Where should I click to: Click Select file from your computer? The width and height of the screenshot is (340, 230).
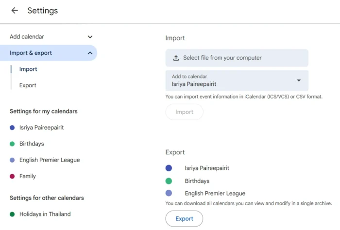(x=222, y=58)
